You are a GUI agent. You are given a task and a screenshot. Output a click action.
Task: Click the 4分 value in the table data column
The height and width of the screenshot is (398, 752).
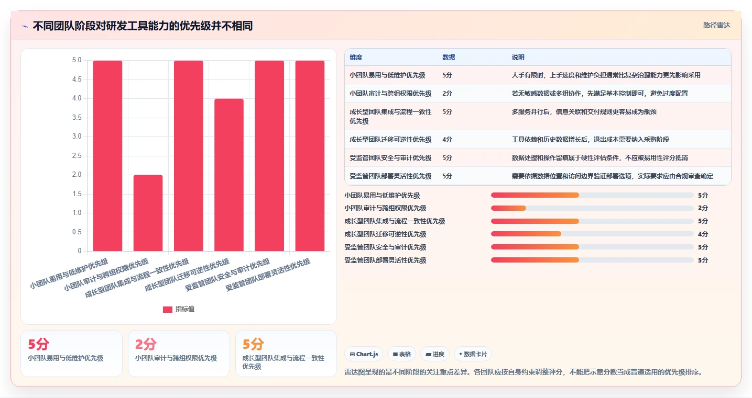pos(447,140)
